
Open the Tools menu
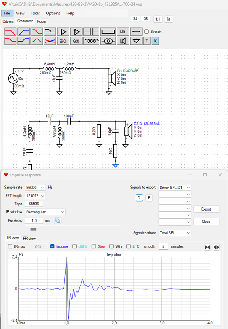click(35, 13)
